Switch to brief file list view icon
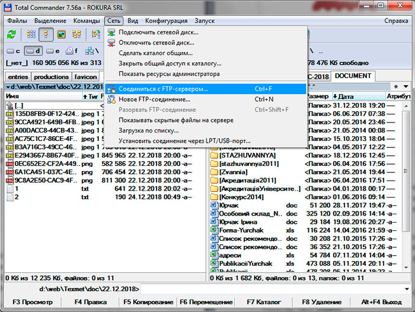The image size is (415, 312). 31,34
